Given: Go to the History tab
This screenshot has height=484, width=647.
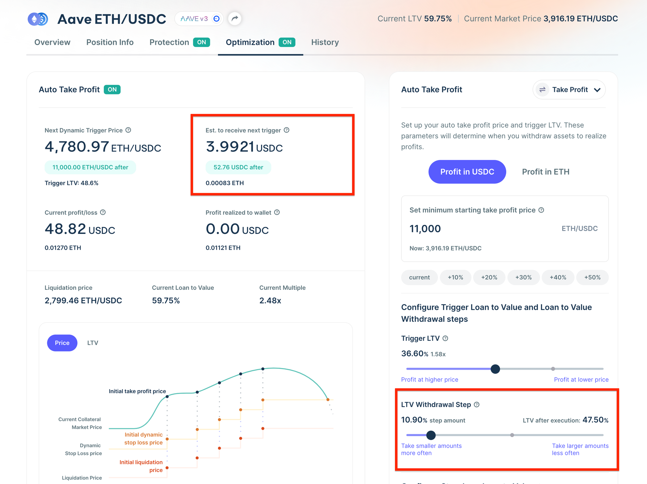Looking at the screenshot, I should (x=325, y=42).
